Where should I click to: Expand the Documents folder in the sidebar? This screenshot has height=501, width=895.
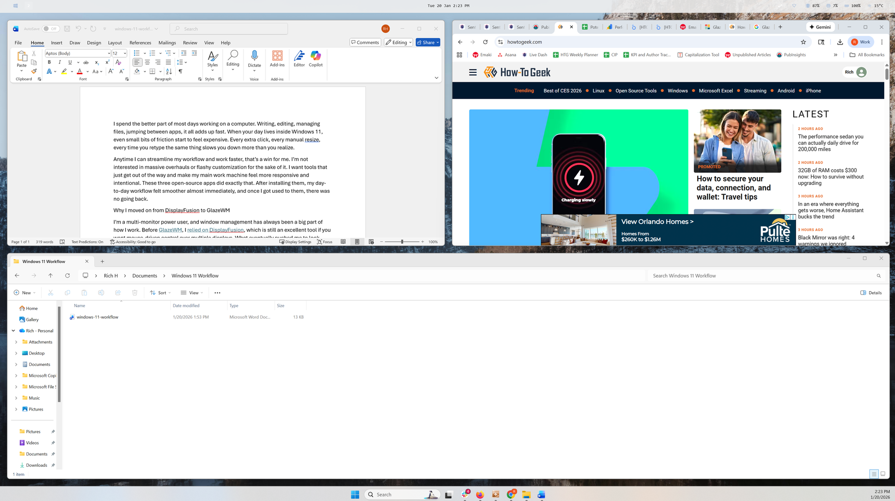[16, 364]
